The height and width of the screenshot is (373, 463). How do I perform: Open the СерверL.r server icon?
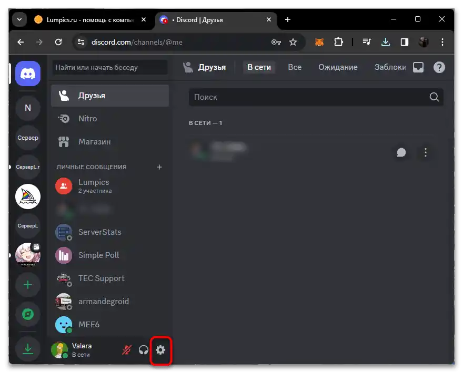point(28,167)
